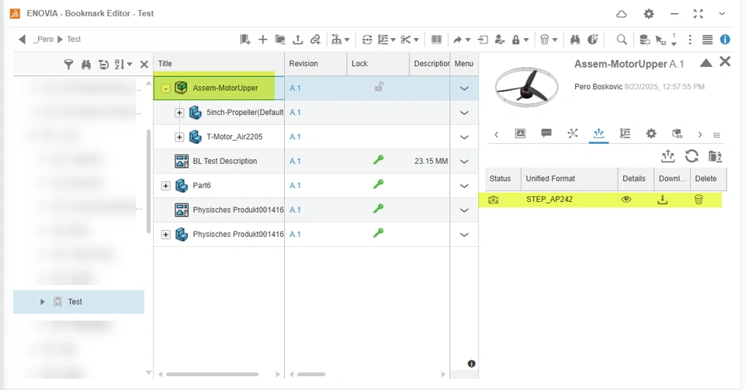Screen dimensions: 745x390
Task: Open the comments speech bubble tab
Action: pyautogui.click(x=546, y=133)
